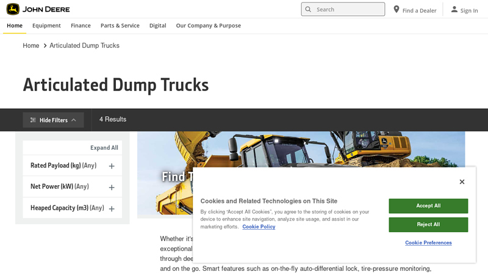Click the search magnifier icon
The width and height of the screenshot is (488, 275).
point(308,9)
